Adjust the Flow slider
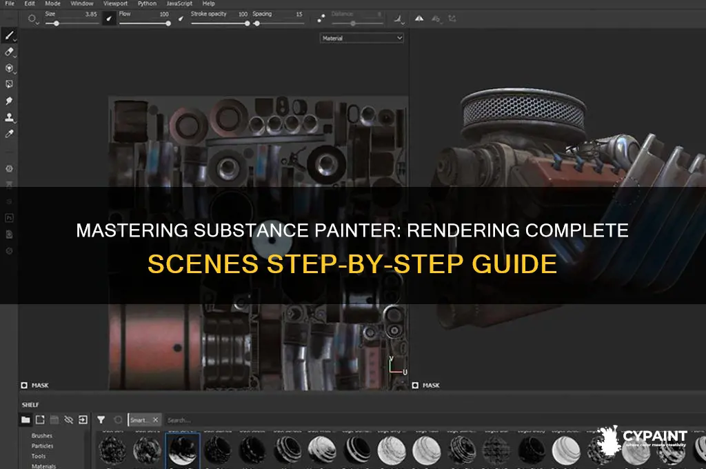This screenshot has width=706, height=469. [x=145, y=23]
